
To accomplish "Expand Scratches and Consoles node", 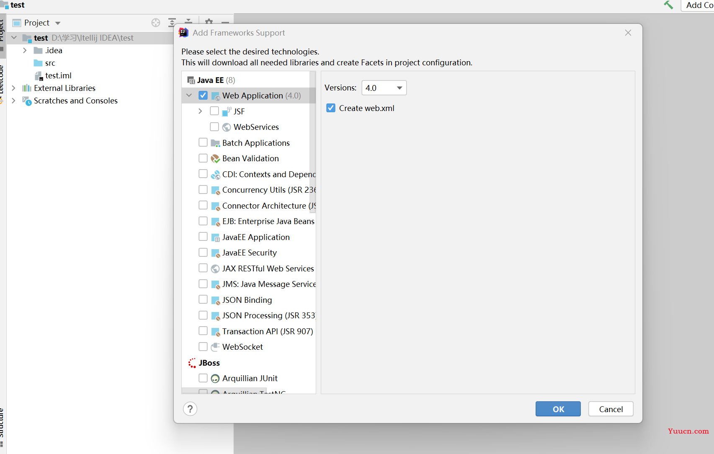I will (13, 101).
